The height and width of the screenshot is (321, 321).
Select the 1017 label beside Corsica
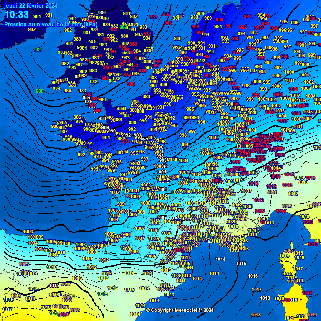(x=298, y=269)
